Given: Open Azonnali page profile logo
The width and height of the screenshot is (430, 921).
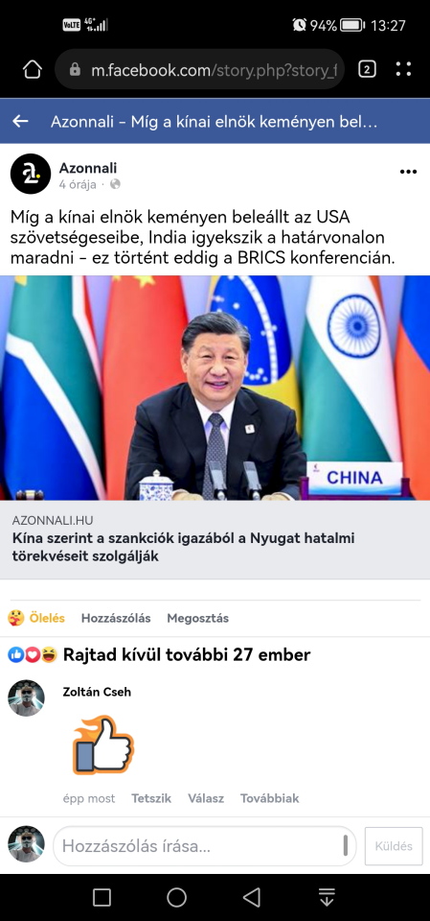Looking at the screenshot, I should 31,174.
